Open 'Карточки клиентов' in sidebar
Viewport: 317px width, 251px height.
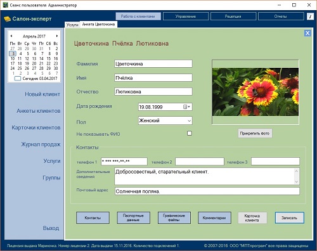click(x=36, y=127)
